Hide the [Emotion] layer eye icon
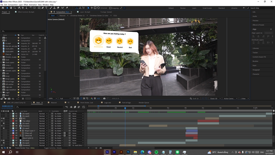 tap(2, 145)
